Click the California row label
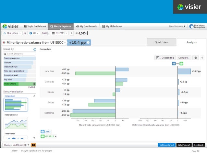Screen dimensions: 207x155 point(49,113)
